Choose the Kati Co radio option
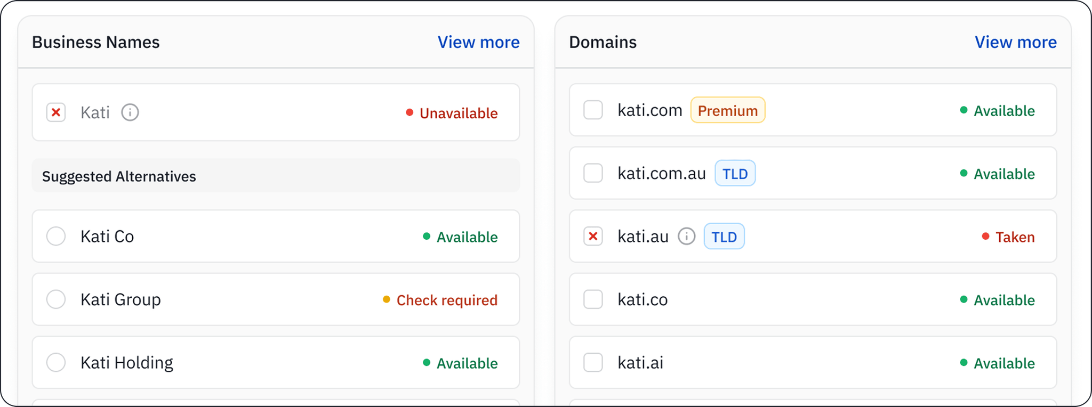 (x=56, y=236)
